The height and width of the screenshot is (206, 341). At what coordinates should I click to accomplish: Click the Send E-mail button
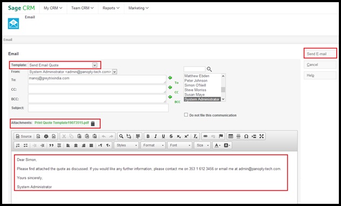pyautogui.click(x=320, y=54)
